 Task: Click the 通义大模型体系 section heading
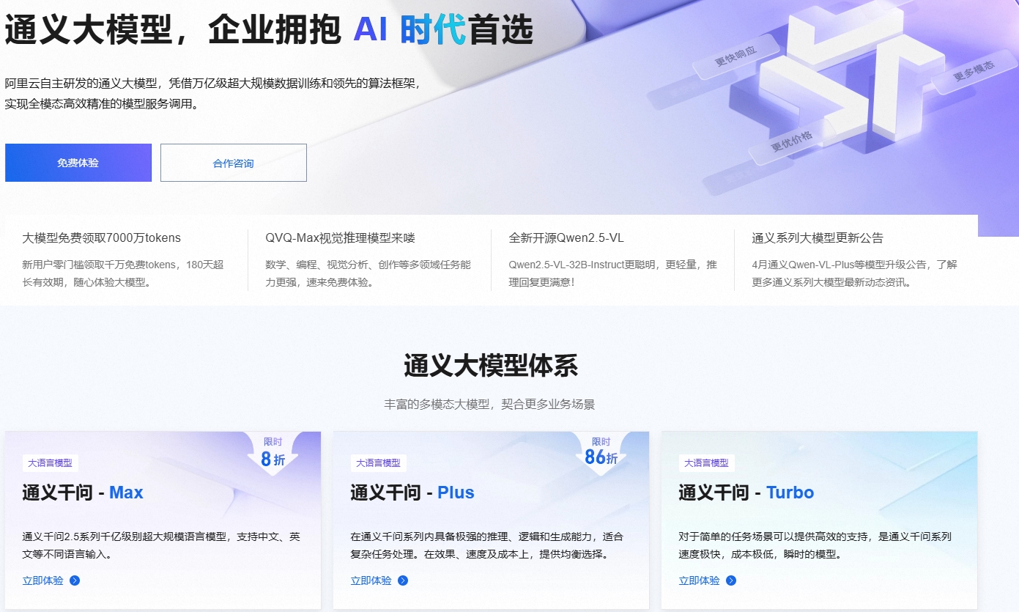(x=491, y=365)
